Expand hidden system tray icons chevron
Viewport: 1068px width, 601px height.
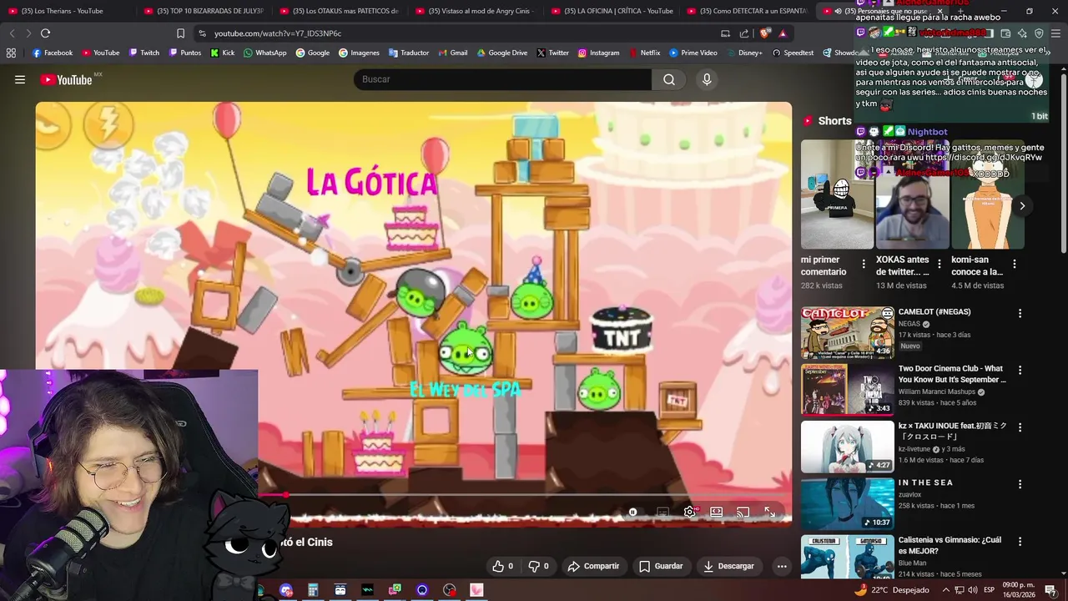[x=945, y=590]
